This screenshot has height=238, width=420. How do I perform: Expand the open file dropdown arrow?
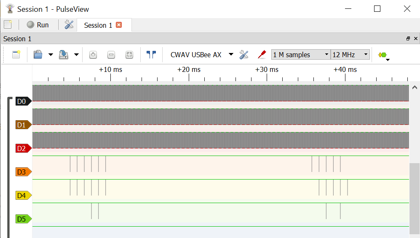(51, 55)
